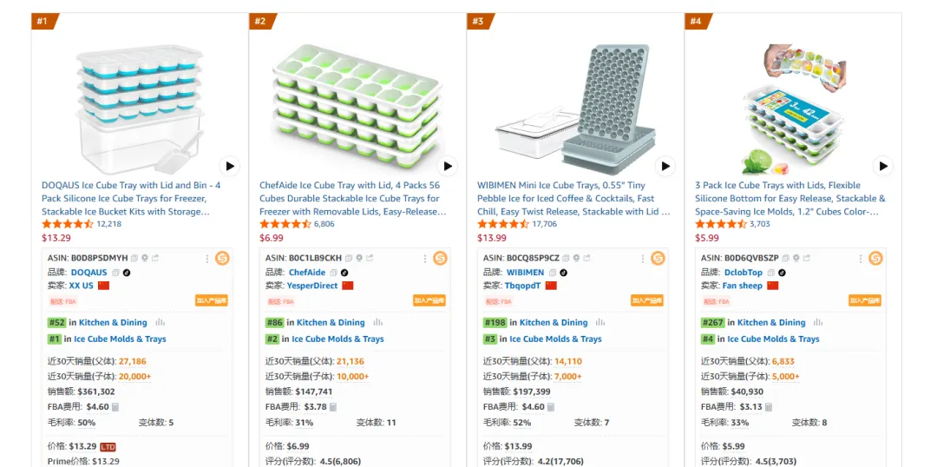Open three-dot menu on DclobTop product card
937x467 pixels.
[860, 258]
